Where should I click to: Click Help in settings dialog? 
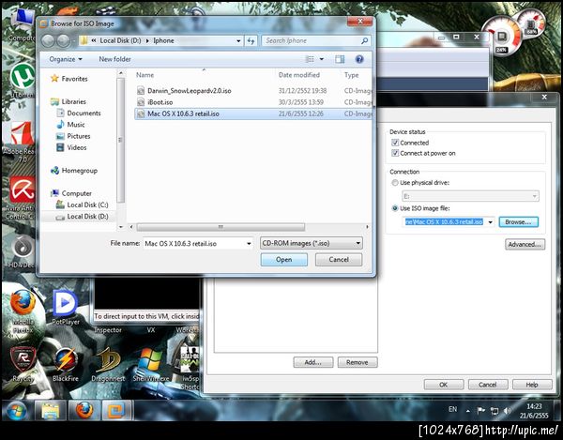click(532, 385)
